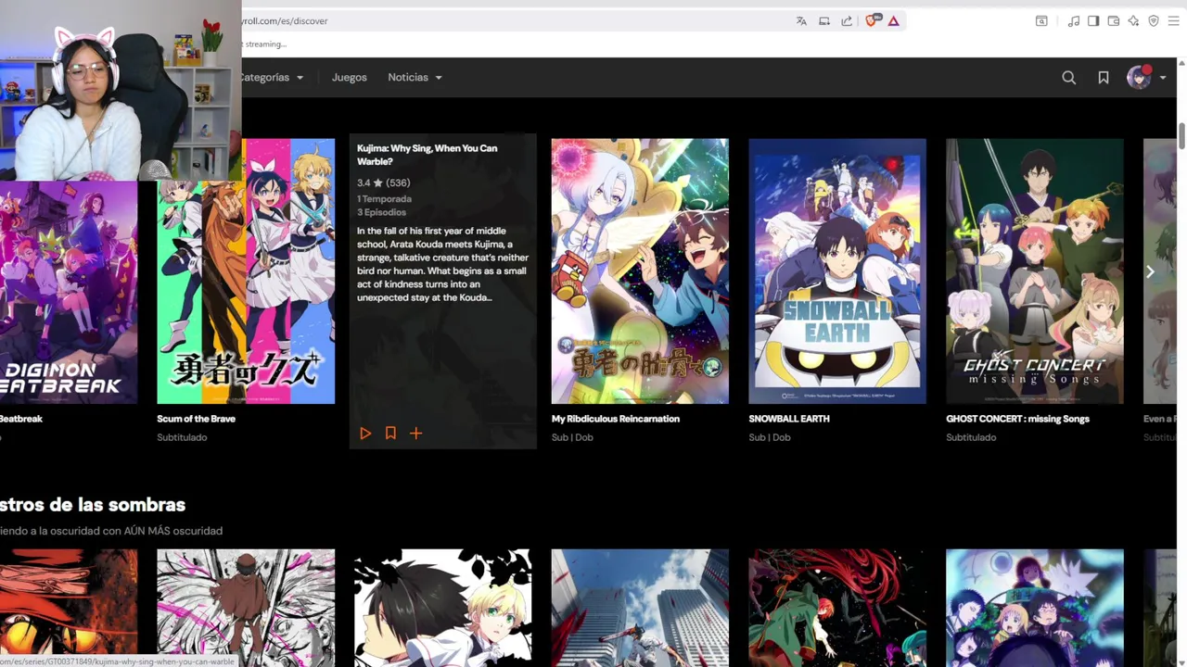Add Kujima to watchlist via bookmark icon
Viewport: 1187px width, 667px height.
click(x=390, y=434)
